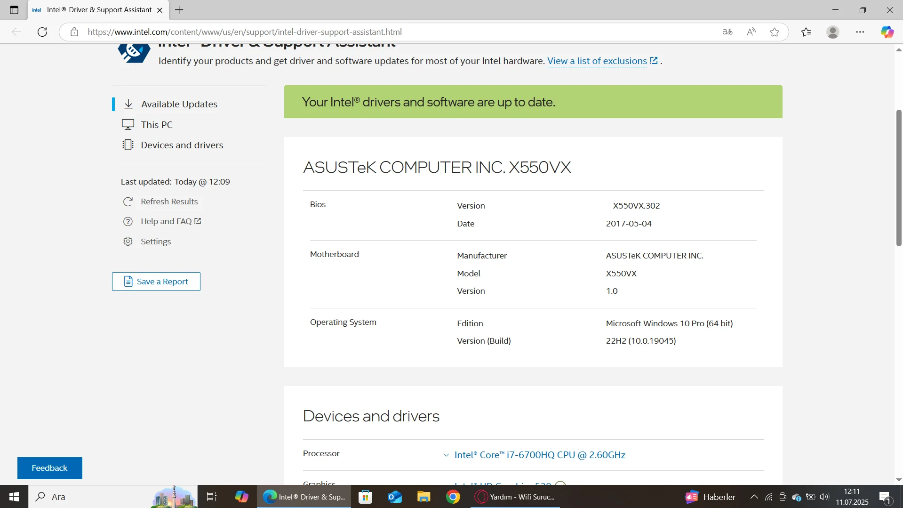Viewport: 903px width, 508px height.
Task: Launch Google Chrome from the taskbar
Action: (453, 497)
